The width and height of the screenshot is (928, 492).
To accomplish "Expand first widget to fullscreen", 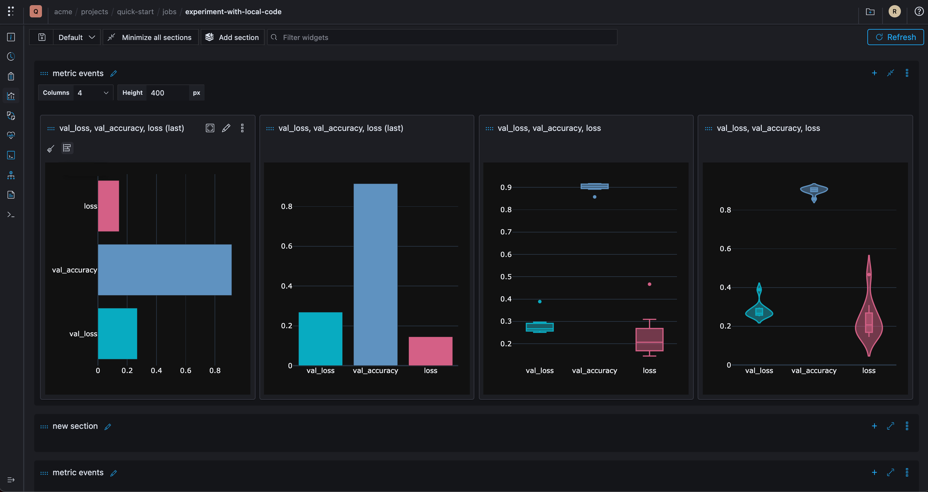I will 210,128.
